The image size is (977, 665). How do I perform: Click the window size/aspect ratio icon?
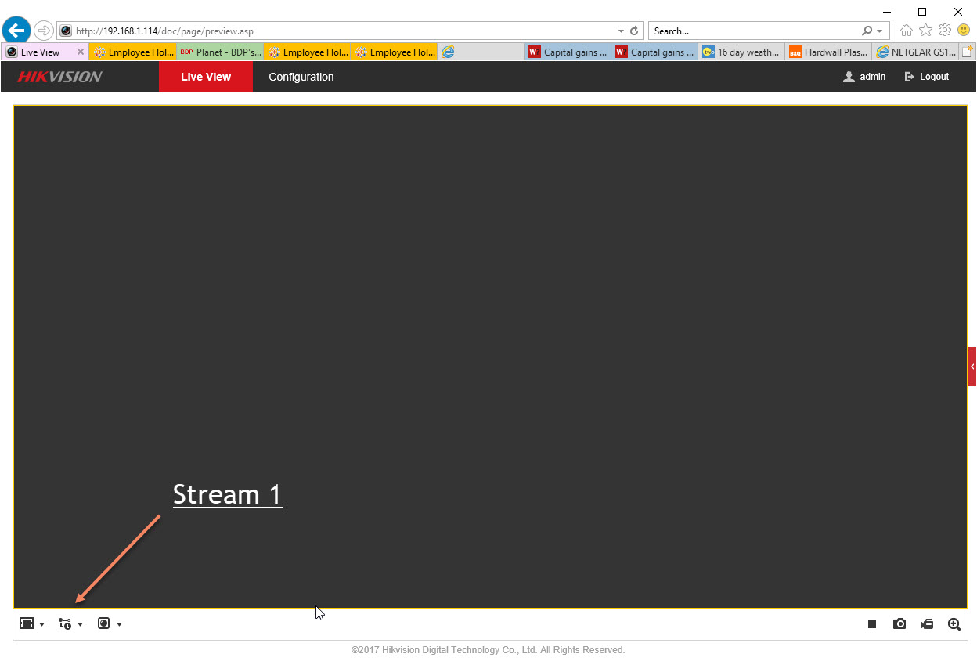click(x=27, y=623)
